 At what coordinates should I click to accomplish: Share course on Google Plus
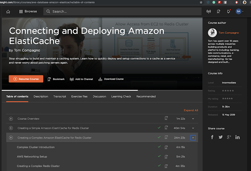coord(229,137)
